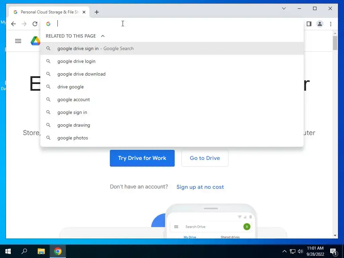Image resolution: width=344 pixels, height=258 pixels.
Task: Show hidden system tray icons
Action: click(x=284, y=251)
